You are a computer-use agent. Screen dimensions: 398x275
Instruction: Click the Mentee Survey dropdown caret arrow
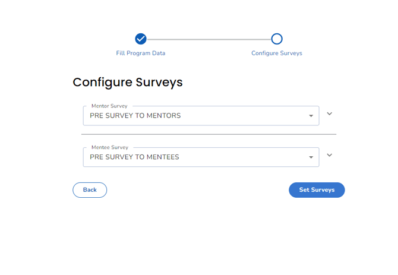311,157
